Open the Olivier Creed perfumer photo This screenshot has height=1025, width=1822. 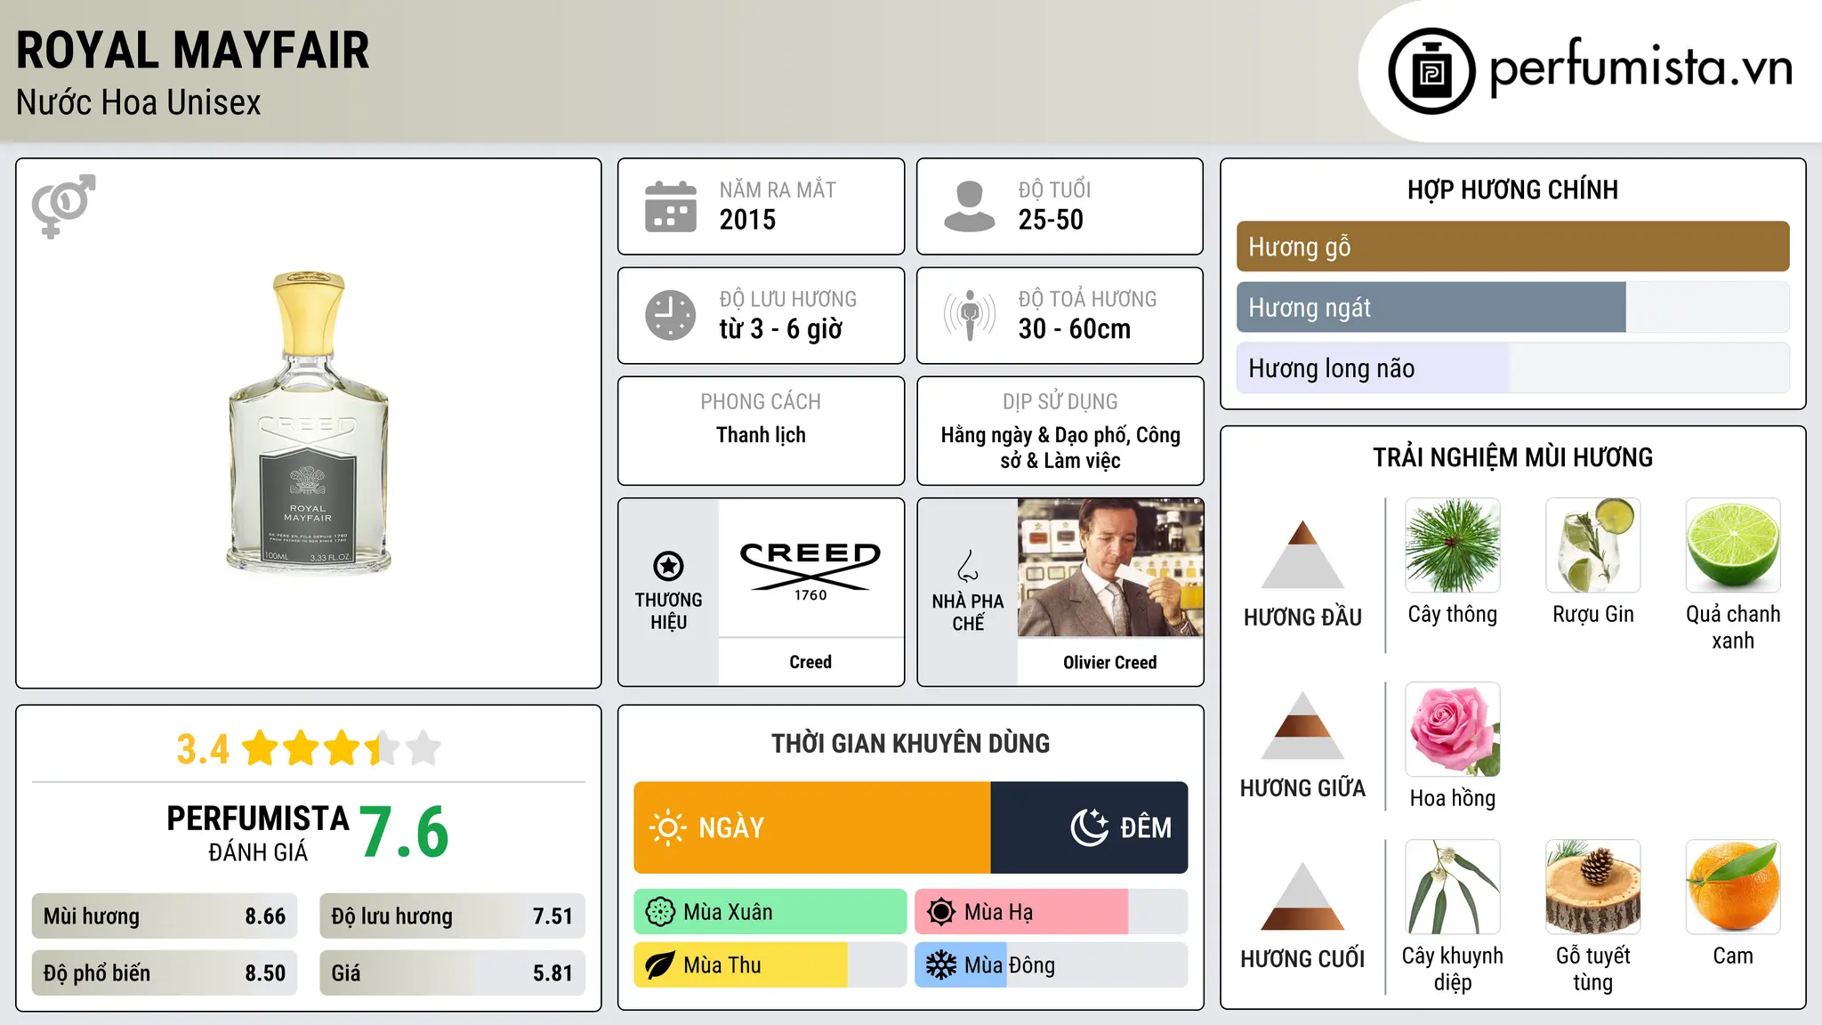tap(1110, 568)
